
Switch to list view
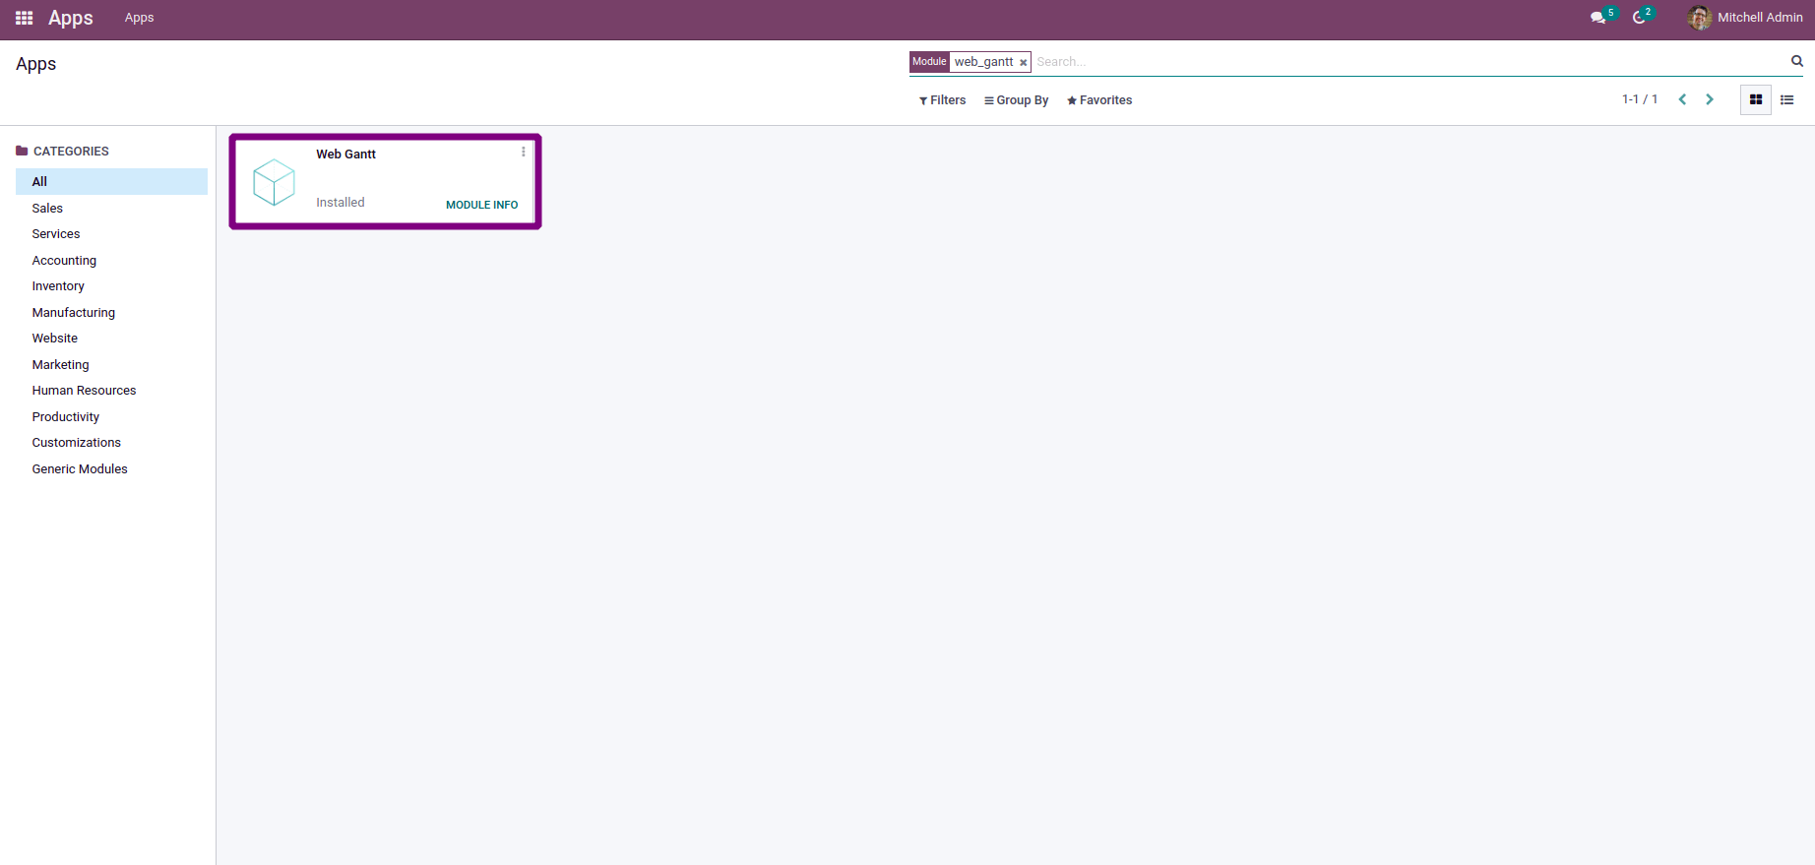click(1786, 99)
